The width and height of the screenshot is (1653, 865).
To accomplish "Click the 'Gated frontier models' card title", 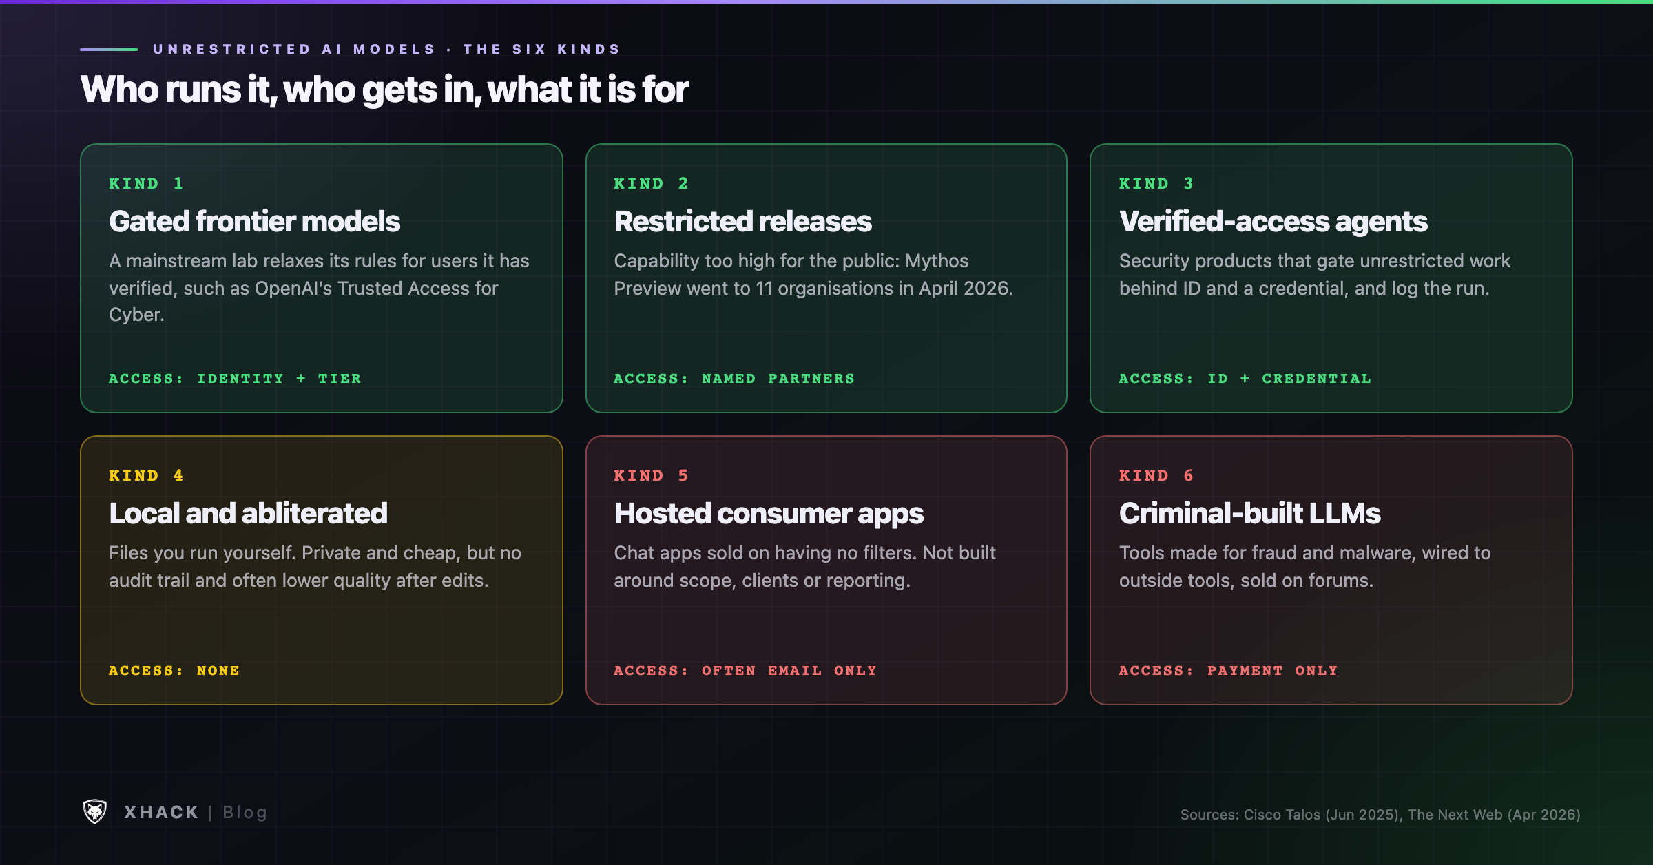I will [254, 222].
